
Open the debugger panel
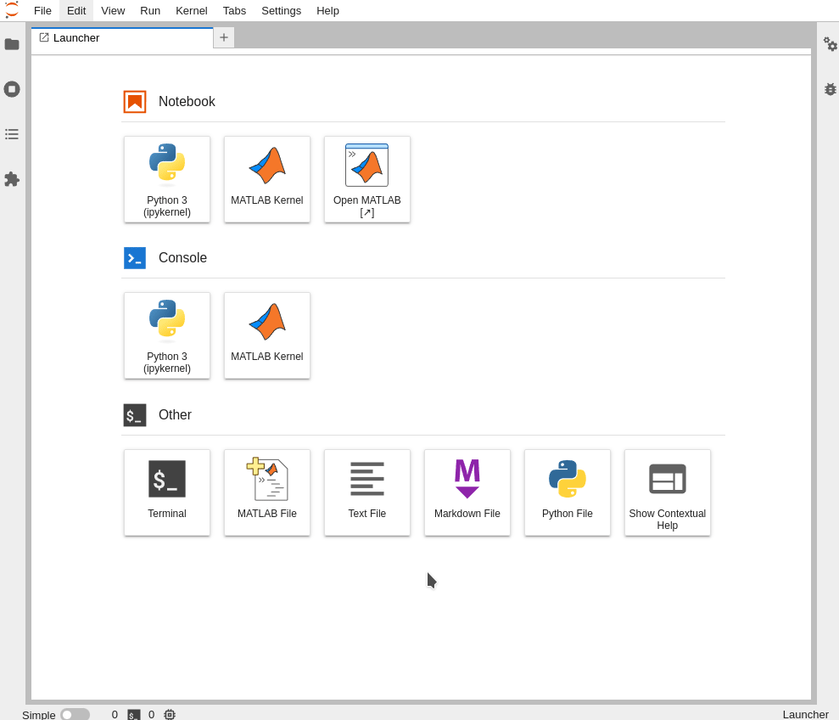click(829, 89)
